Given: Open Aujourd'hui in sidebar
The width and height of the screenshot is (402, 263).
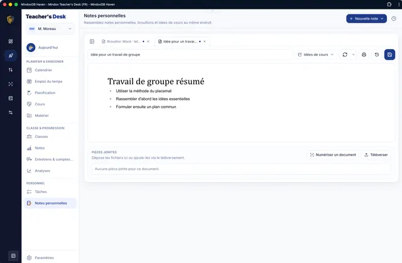Looking at the screenshot, I should (x=50, y=47).
